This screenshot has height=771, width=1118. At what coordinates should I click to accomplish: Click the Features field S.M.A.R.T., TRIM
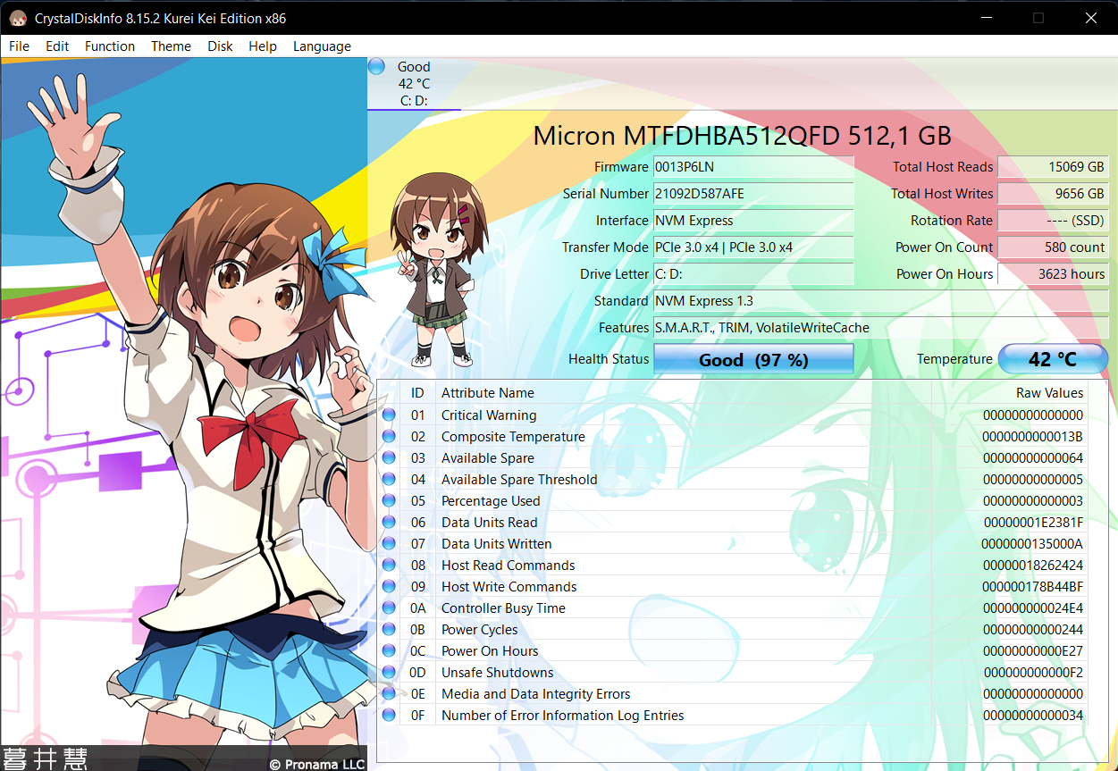[880, 328]
